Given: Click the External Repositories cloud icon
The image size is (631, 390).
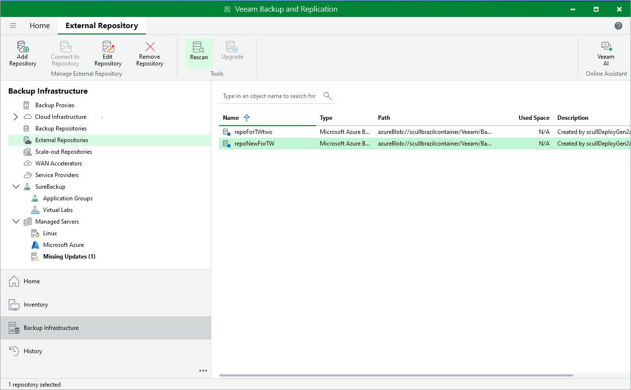Looking at the screenshot, I should [x=27, y=140].
